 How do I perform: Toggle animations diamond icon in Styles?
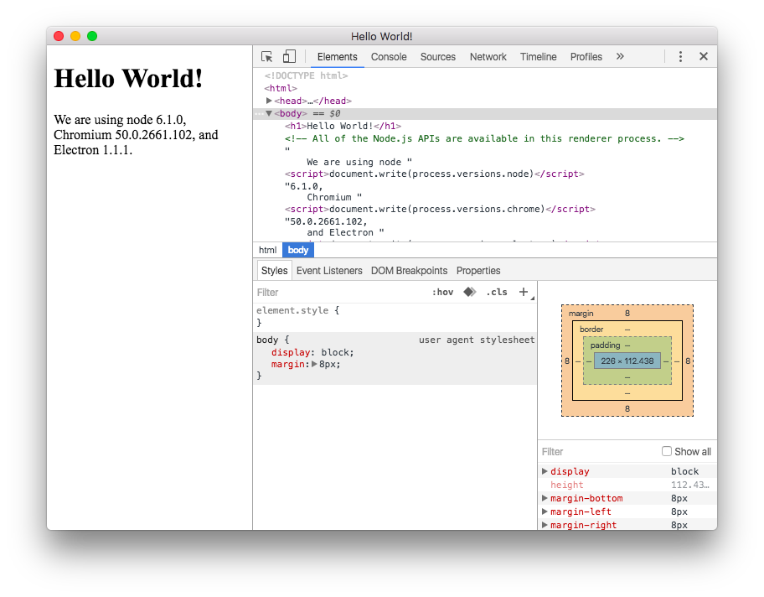click(470, 292)
